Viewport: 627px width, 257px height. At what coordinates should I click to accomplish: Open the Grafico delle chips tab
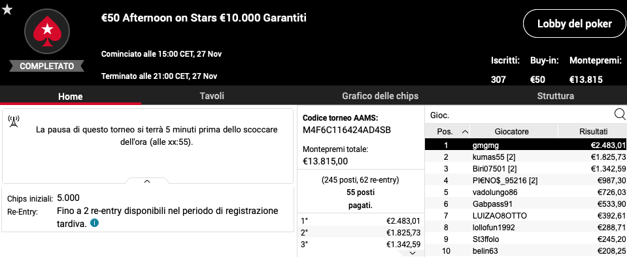coord(380,96)
